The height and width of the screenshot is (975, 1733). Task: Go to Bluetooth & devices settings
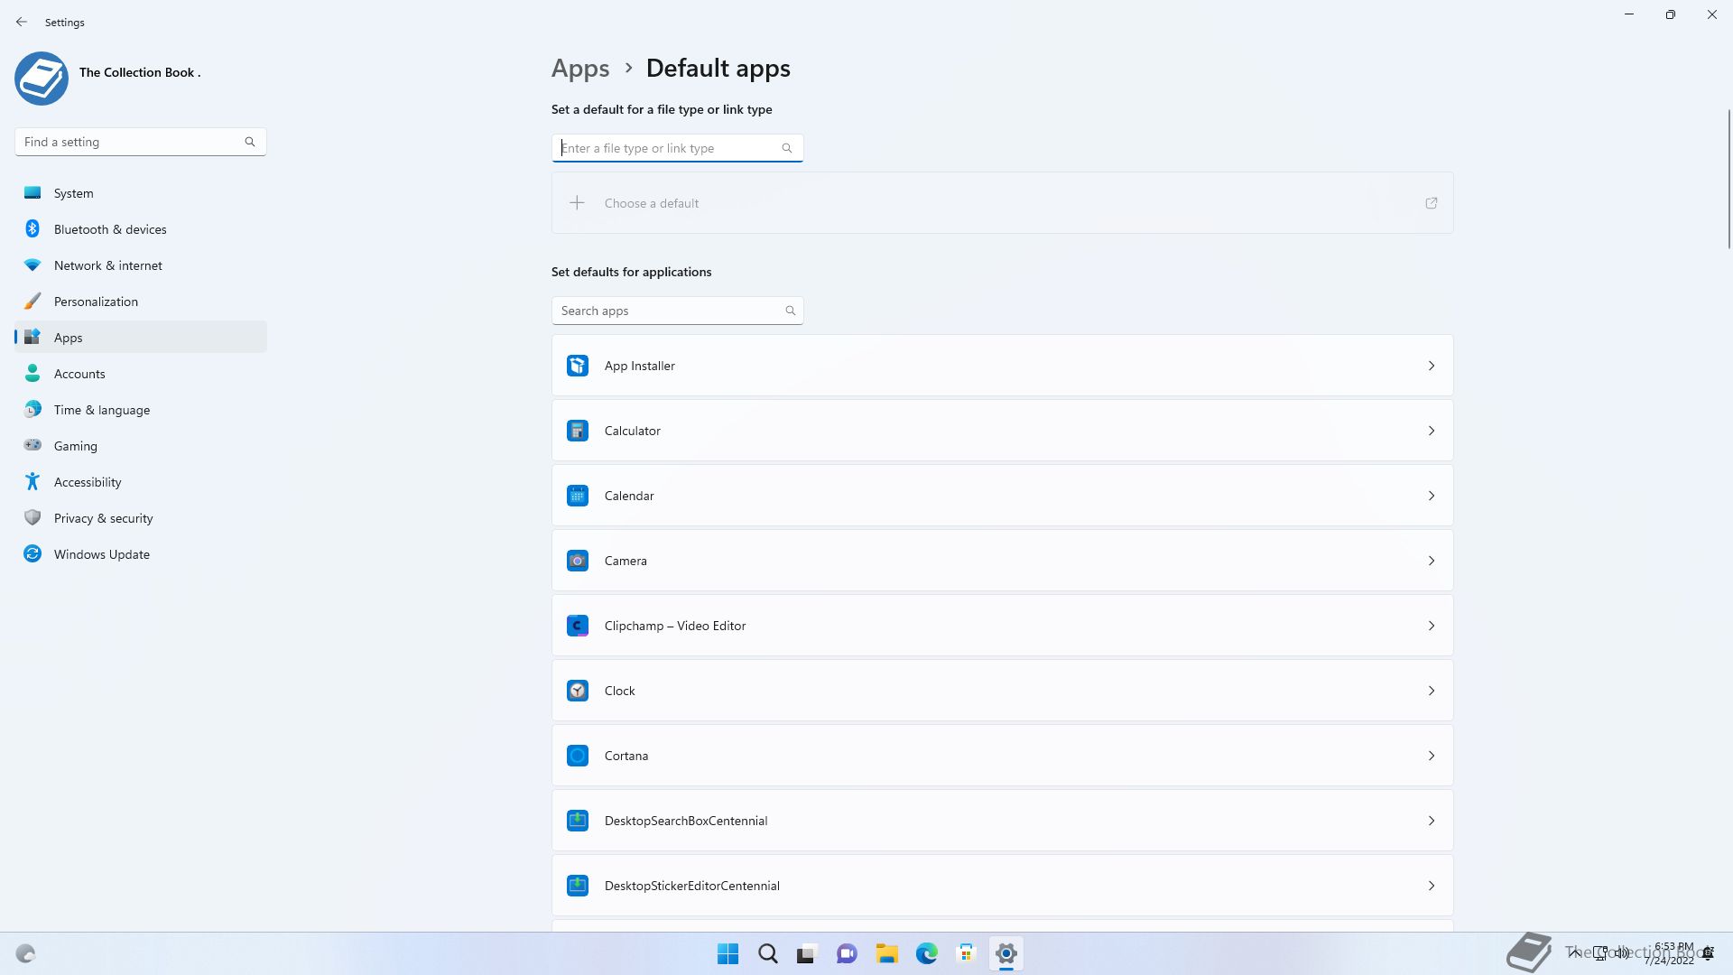[x=141, y=229]
